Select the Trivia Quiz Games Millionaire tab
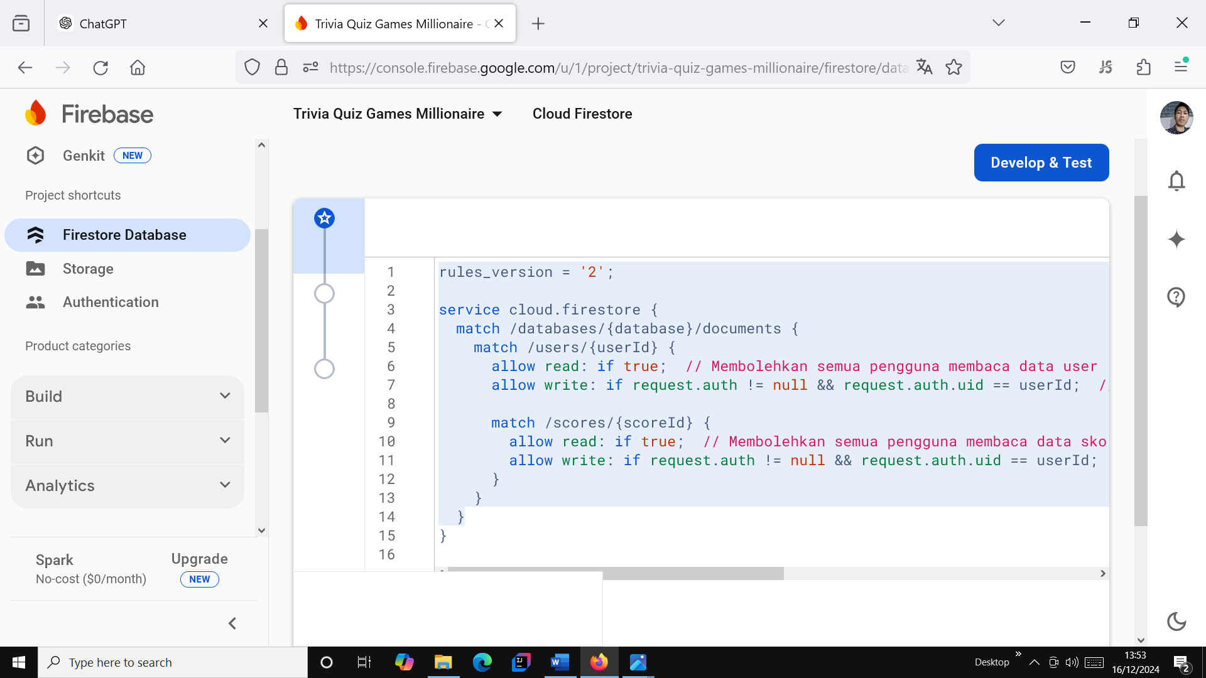 399,23
